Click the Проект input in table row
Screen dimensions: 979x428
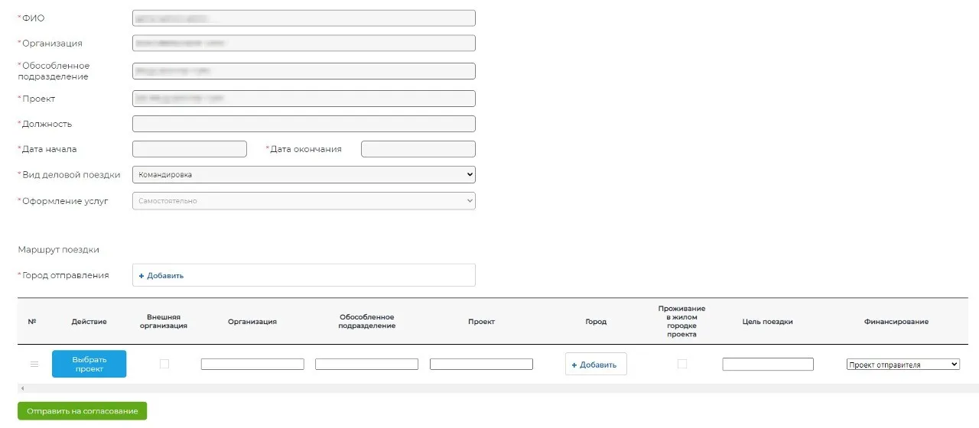tap(481, 365)
